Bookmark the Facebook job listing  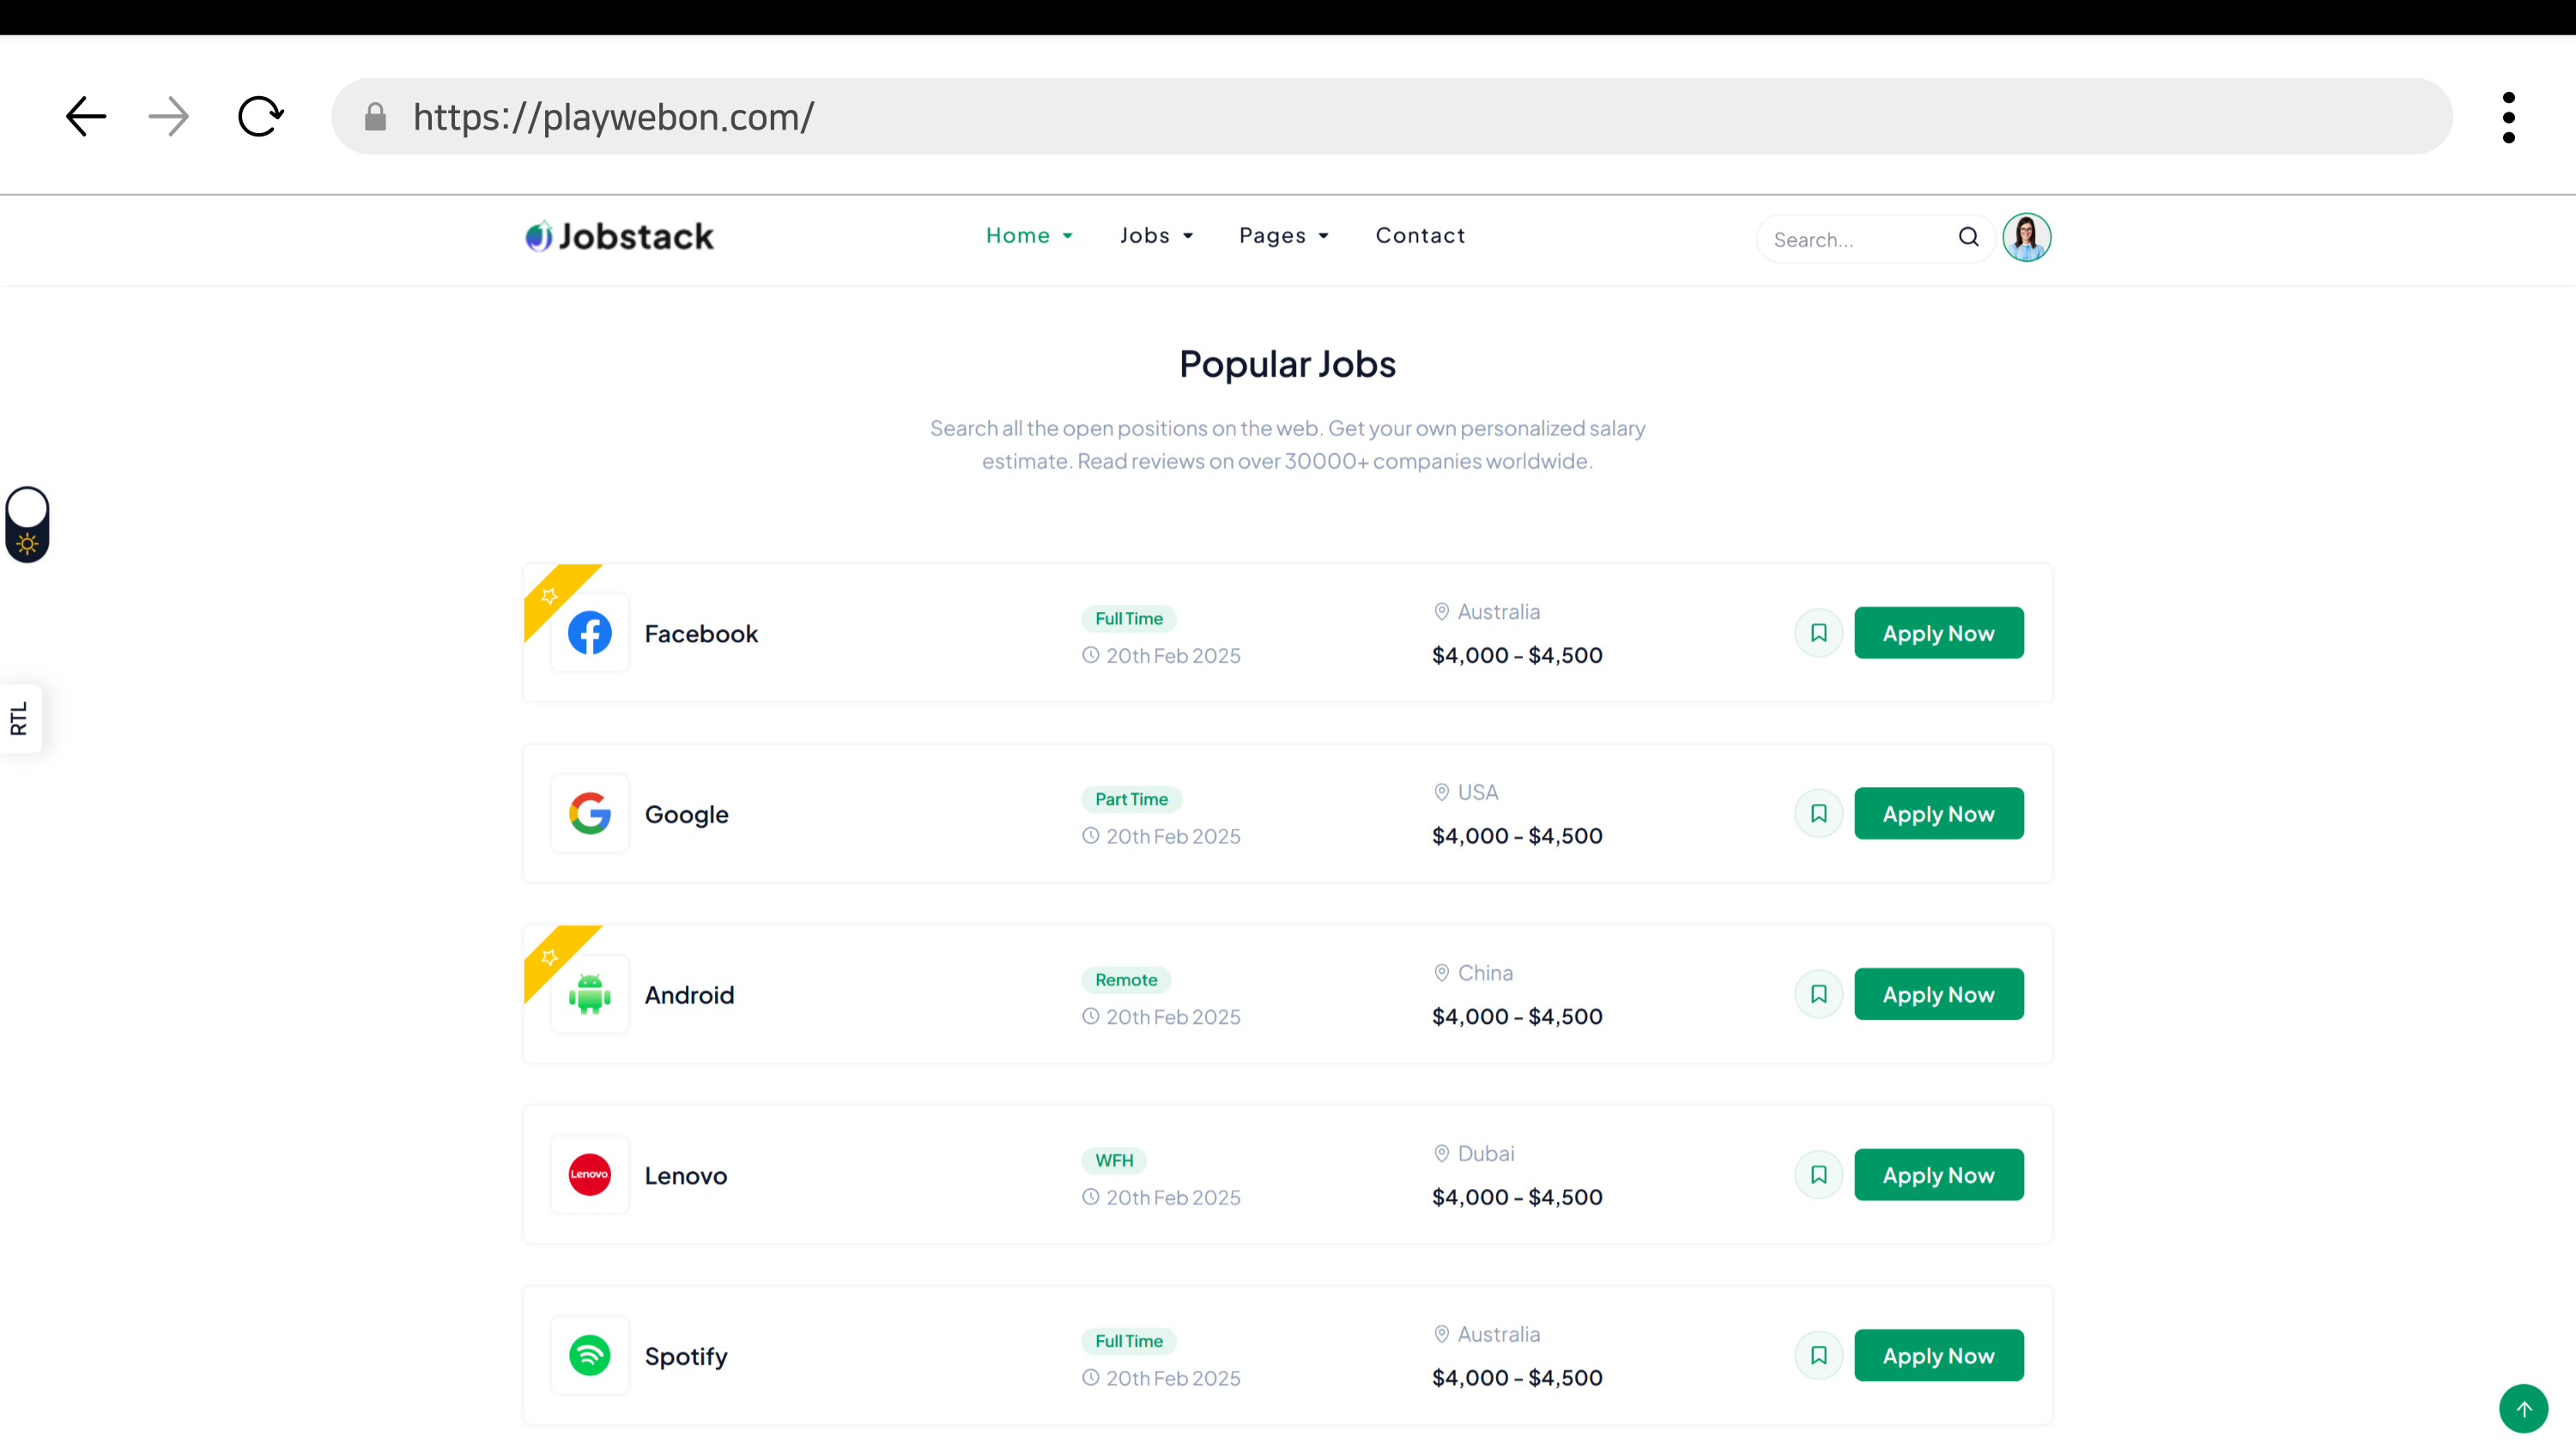[x=1818, y=633]
